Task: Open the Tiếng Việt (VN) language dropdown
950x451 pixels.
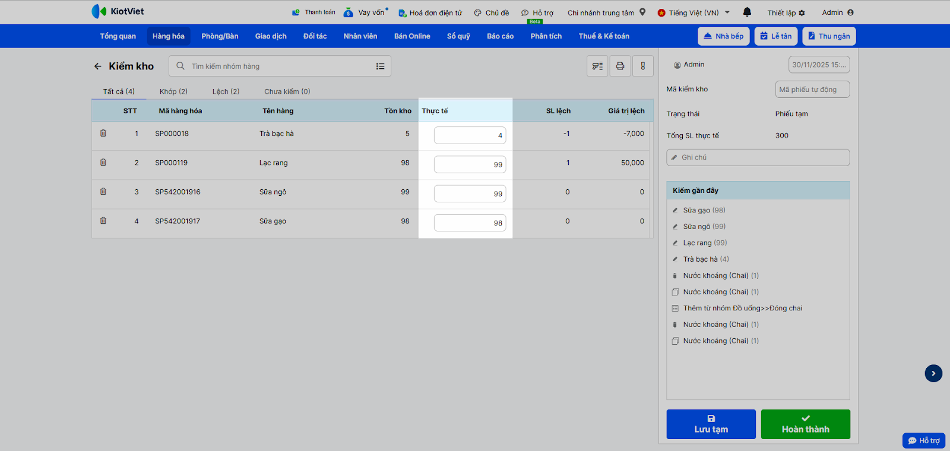Action: pyautogui.click(x=693, y=12)
